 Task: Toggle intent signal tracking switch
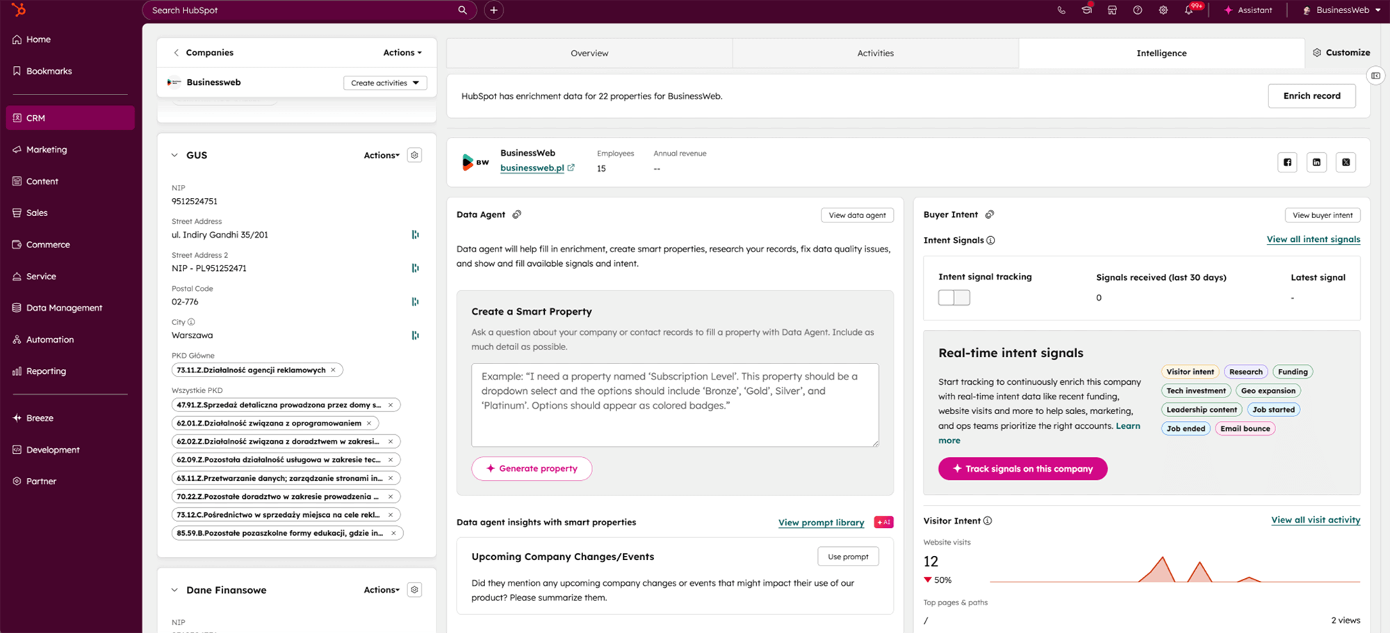(954, 298)
